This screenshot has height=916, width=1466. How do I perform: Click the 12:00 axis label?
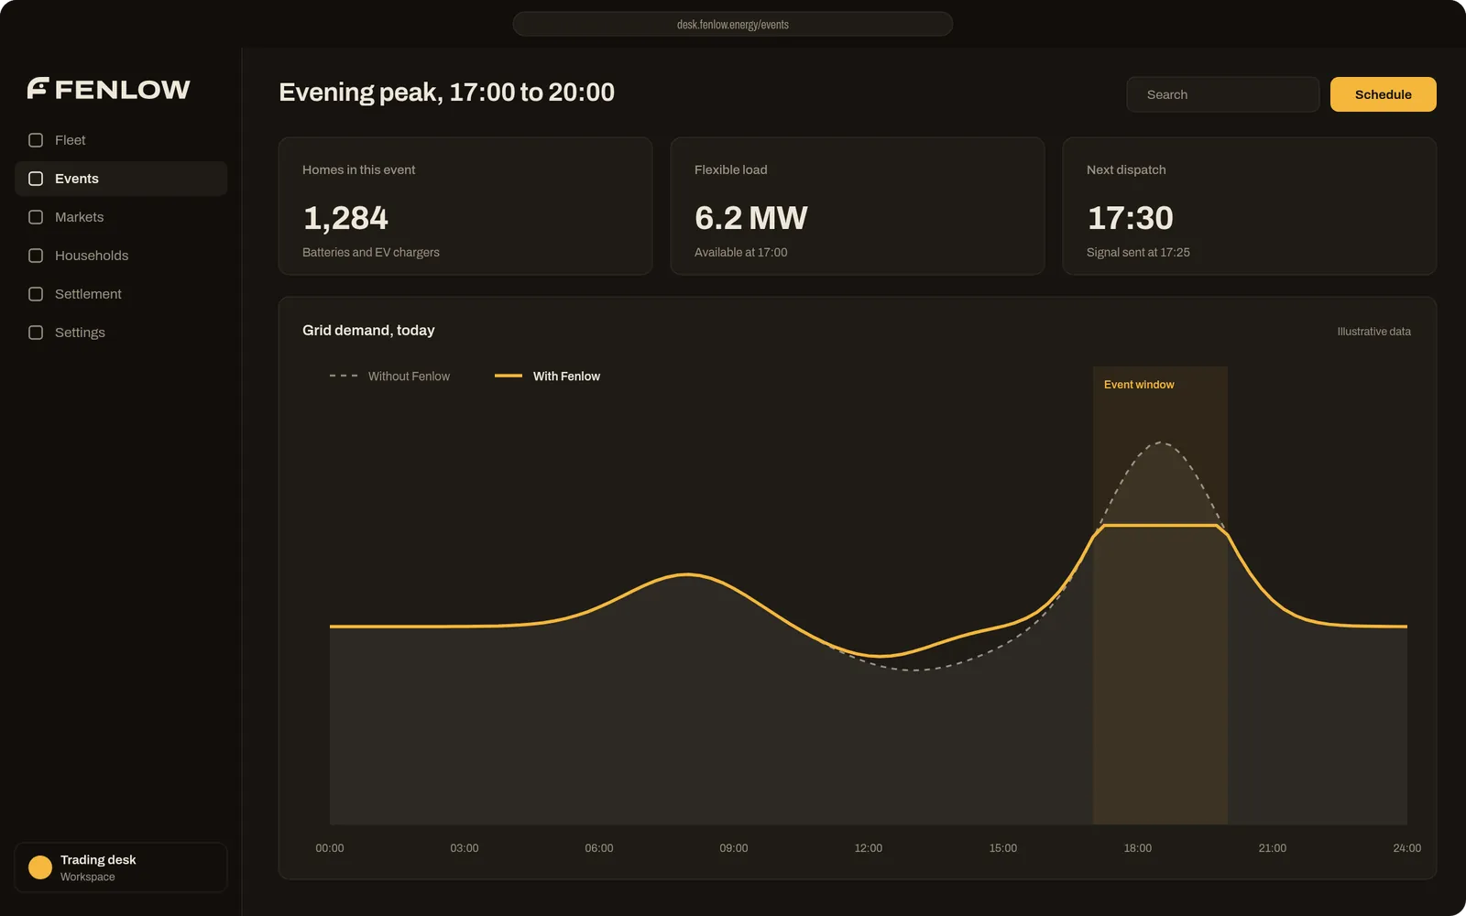coord(869,848)
